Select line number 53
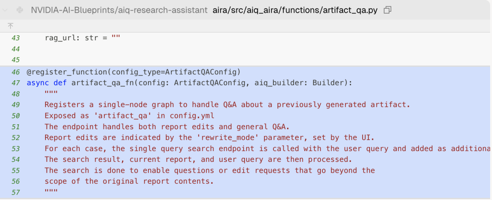The height and width of the screenshot is (200, 492). pyautogui.click(x=15, y=149)
